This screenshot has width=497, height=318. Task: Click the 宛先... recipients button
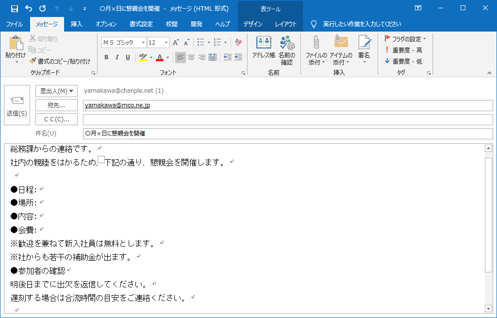(x=56, y=105)
